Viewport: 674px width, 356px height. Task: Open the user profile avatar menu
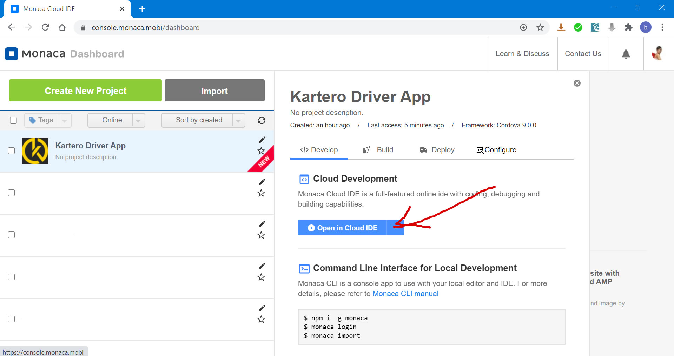tap(658, 54)
